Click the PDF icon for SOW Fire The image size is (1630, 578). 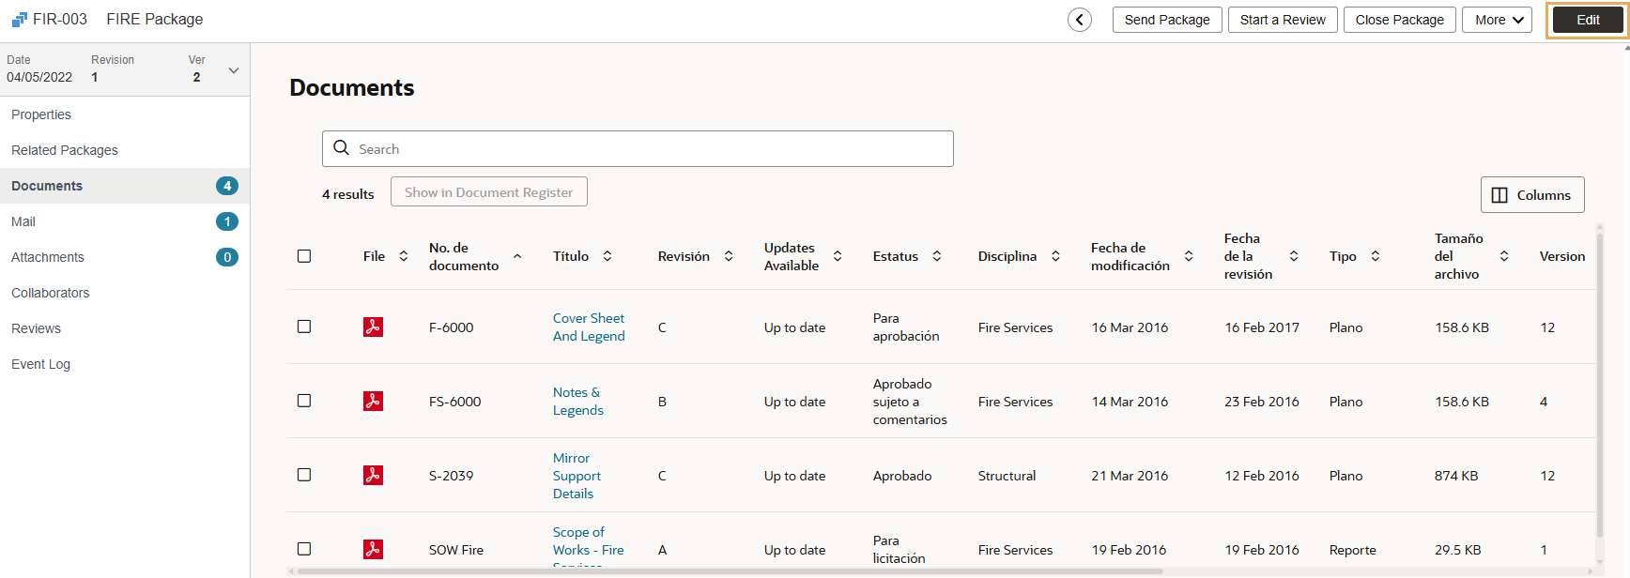pyautogui.click(x=373, y=549)
